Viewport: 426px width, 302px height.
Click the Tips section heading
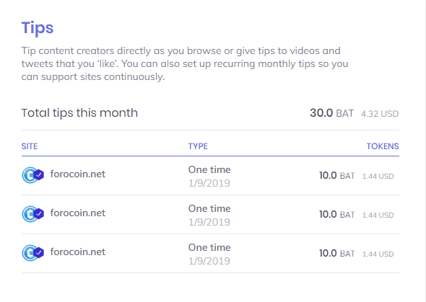pyautogui.click(x=38, y=28)
